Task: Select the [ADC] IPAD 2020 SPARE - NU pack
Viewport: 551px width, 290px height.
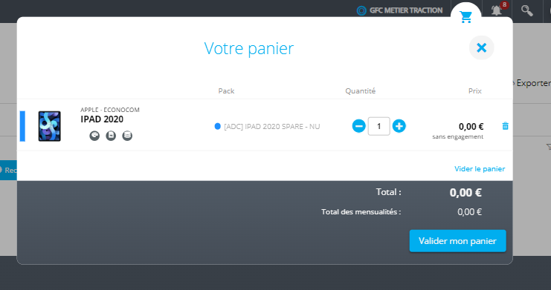Action: pyautogui.click(x=271, y=127)
